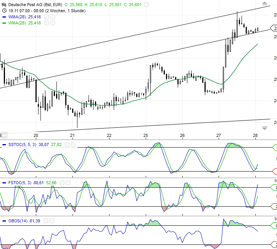Click the blue color swatch of SSTOC
The image size is (277, 249).
point(4,145)
